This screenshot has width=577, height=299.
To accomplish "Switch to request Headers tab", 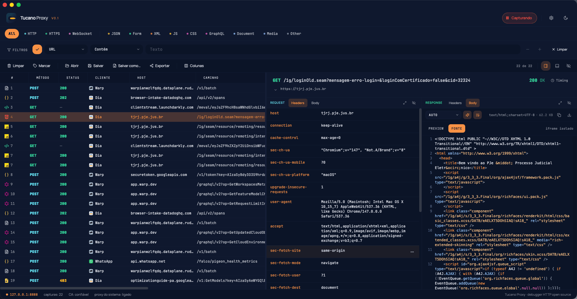I will 298,103.
